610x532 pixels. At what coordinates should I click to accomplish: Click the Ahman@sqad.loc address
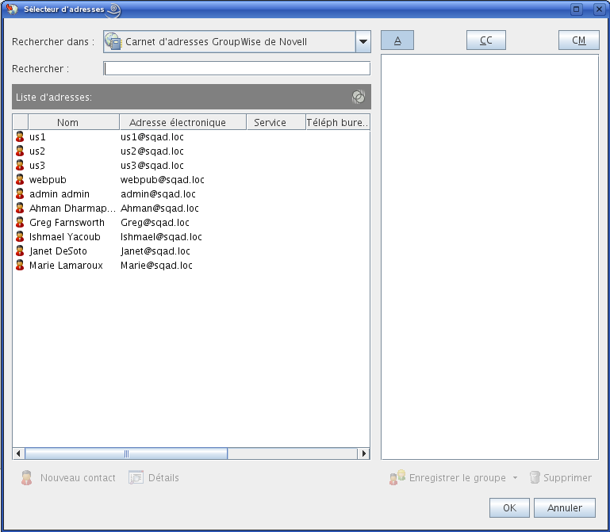tap(159, 208)
